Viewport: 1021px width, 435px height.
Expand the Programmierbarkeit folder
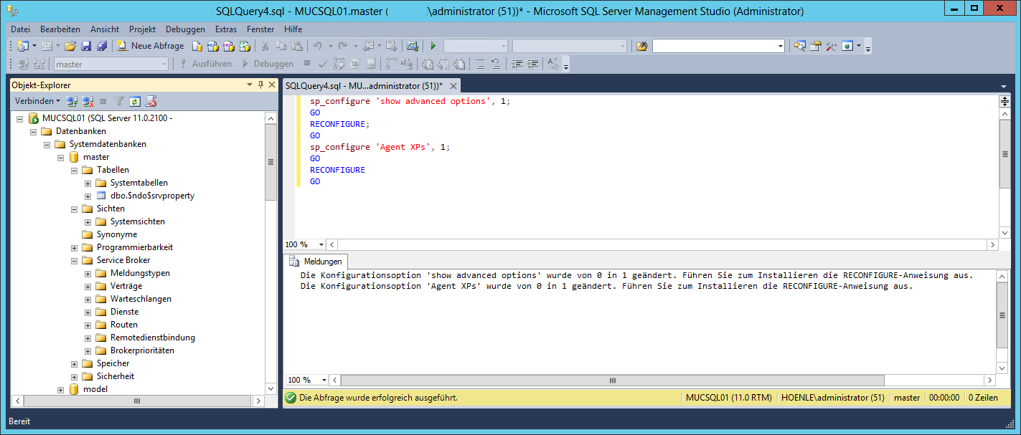pos(75,247)
